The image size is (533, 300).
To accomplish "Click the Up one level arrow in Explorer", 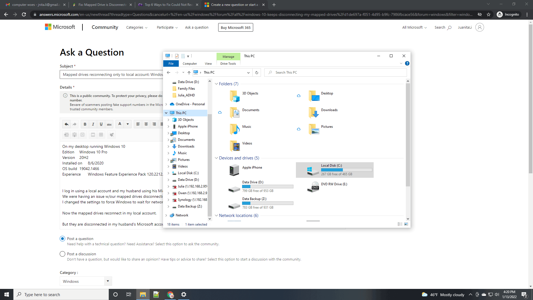I will (189, 72).
